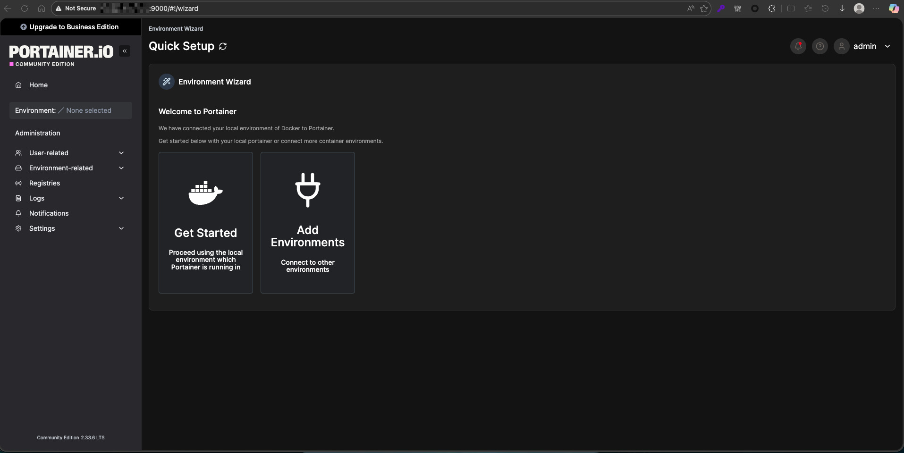Viewport: 904px width, 453px height.
Task: Open Registries from the sidebar
Action: pos(44,183)
